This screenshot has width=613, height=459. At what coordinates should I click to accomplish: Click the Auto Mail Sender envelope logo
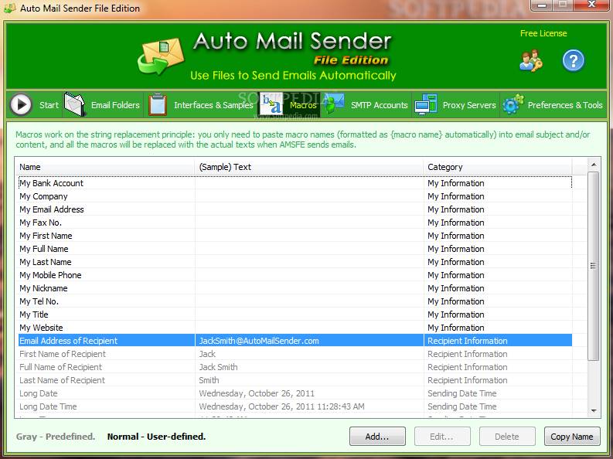point(161,56)
